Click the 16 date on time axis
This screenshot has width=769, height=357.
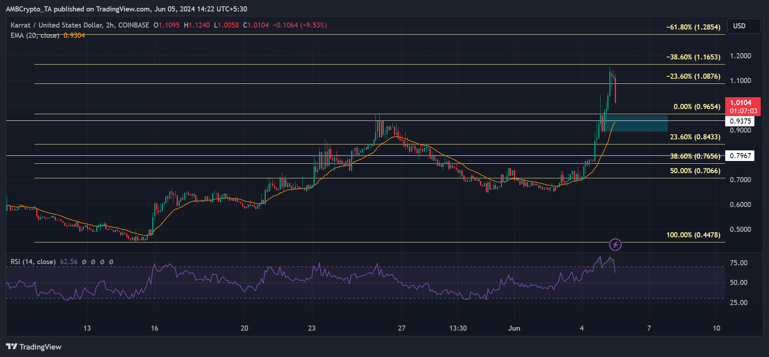(x=155, y=328)
